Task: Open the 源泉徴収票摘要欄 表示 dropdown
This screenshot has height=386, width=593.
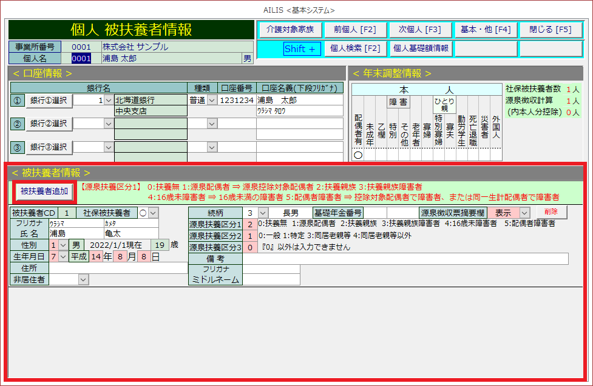Action: coord(524,213)
